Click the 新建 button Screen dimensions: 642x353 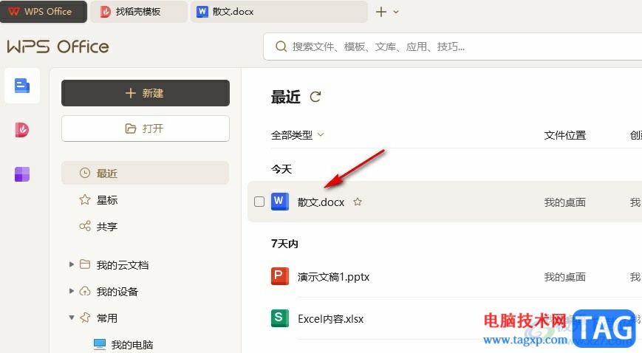tap(146, 93)
